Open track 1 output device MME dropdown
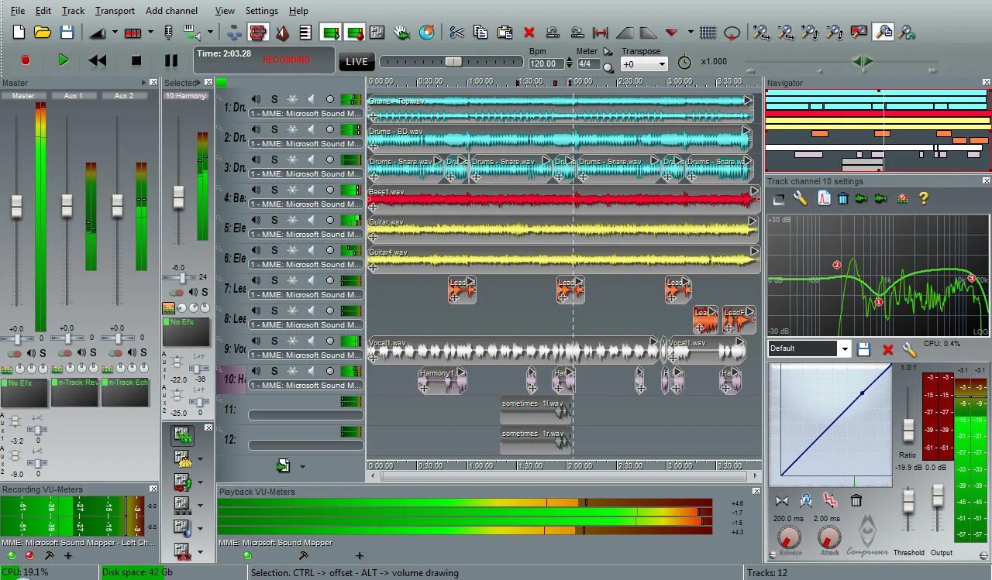 (x=306, y=114)
